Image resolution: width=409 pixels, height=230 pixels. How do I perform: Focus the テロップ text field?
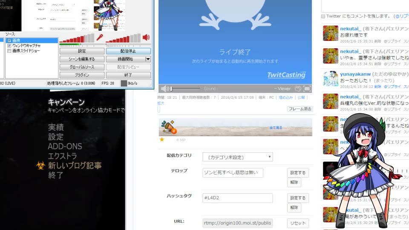233,172
